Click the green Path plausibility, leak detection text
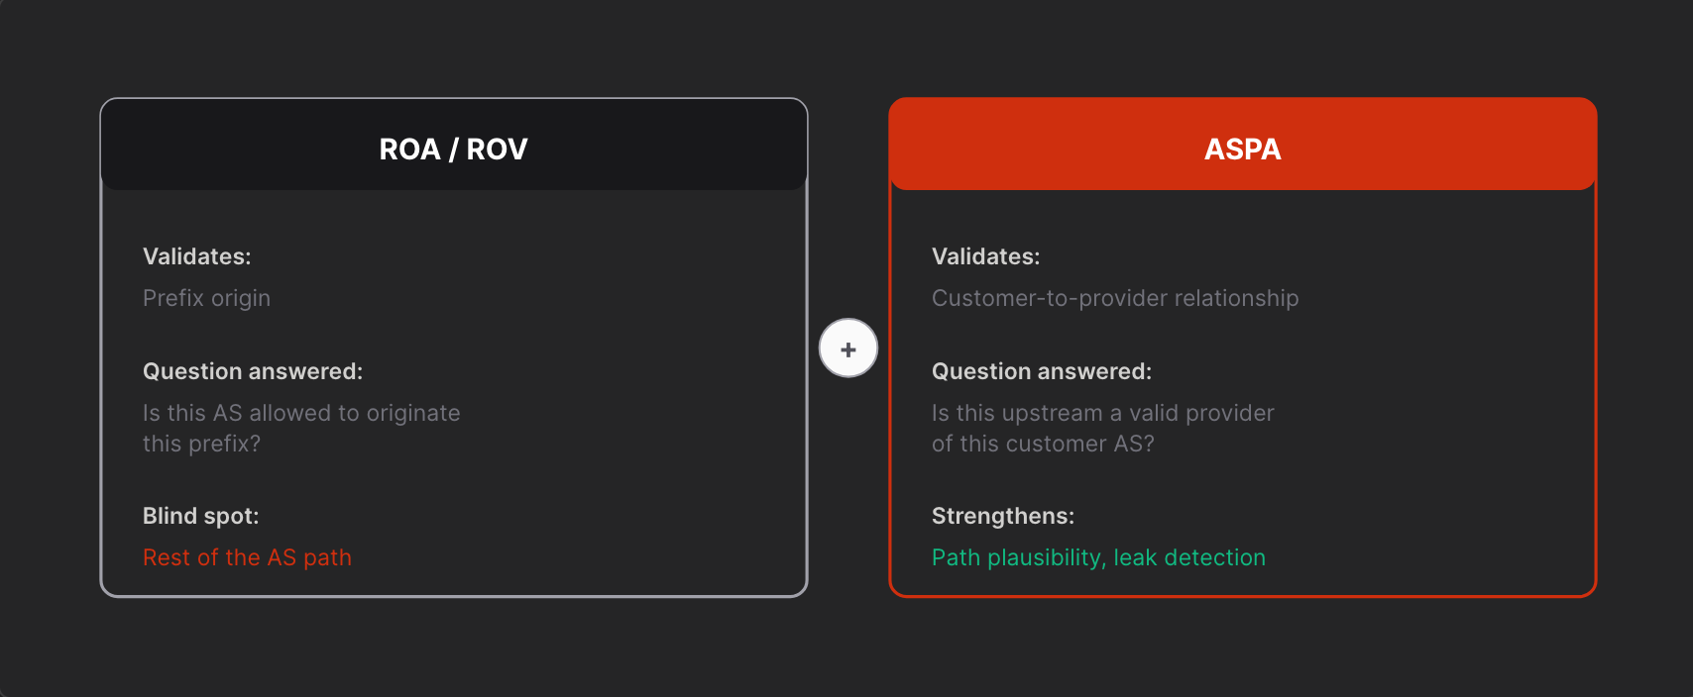This screenshot has width=1693, height=697. pos(1098,557)
